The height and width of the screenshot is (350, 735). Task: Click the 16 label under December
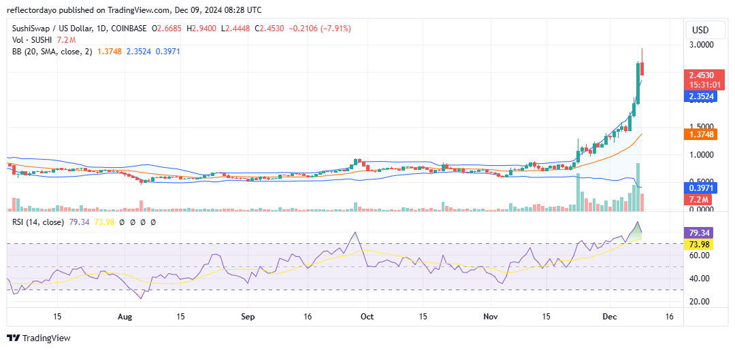pos(670,317)
